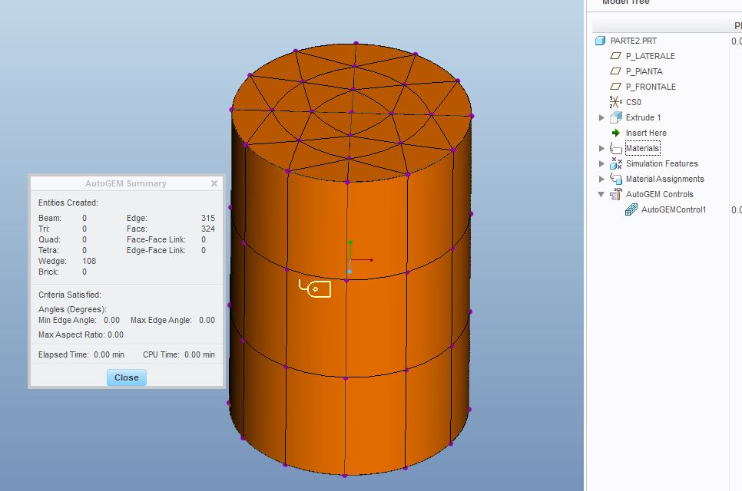Screen dimensions: 742x491
Task: Select the AutoGEM Controls label
Action: click(659, 194)
